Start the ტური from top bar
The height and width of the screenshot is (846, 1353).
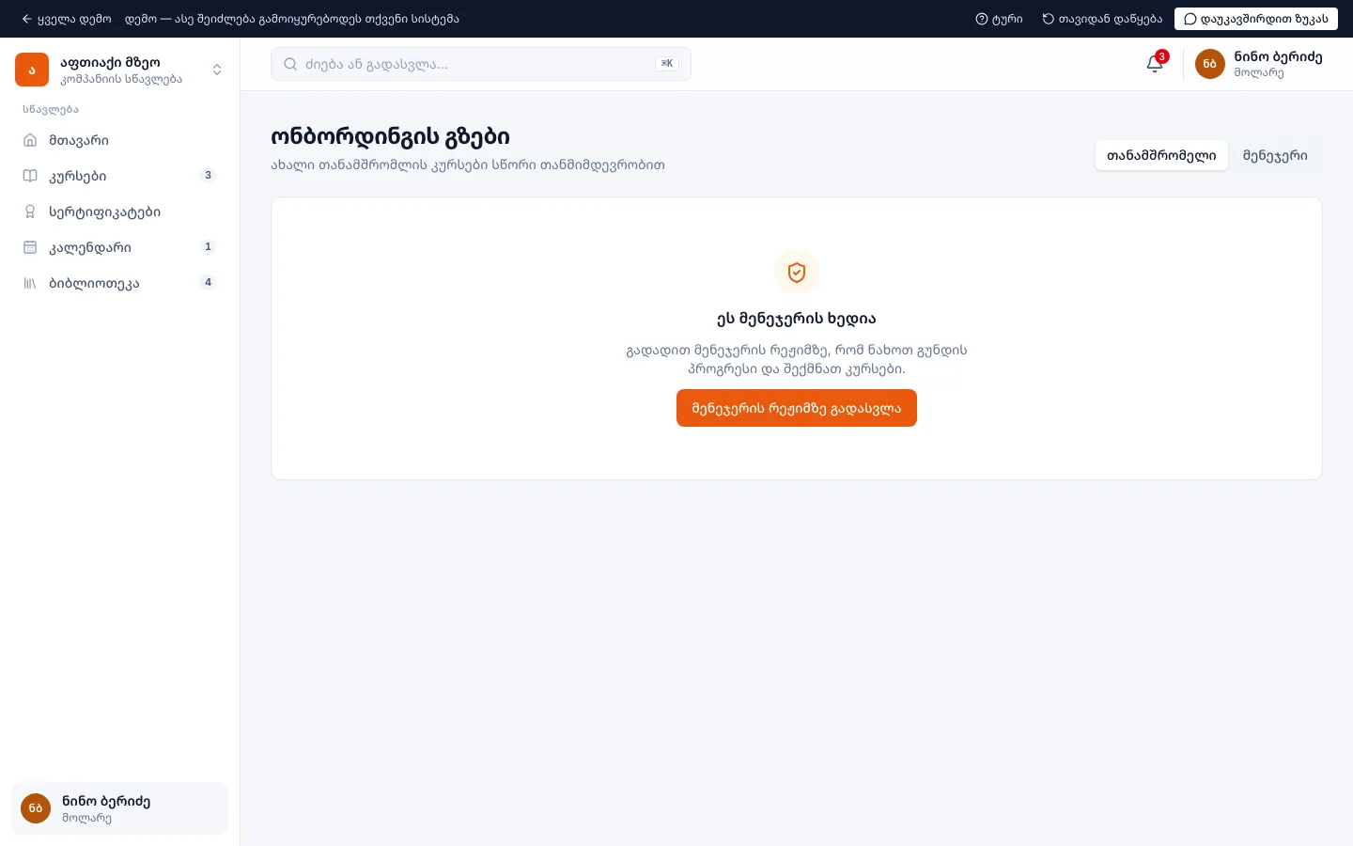coord(999,19)
